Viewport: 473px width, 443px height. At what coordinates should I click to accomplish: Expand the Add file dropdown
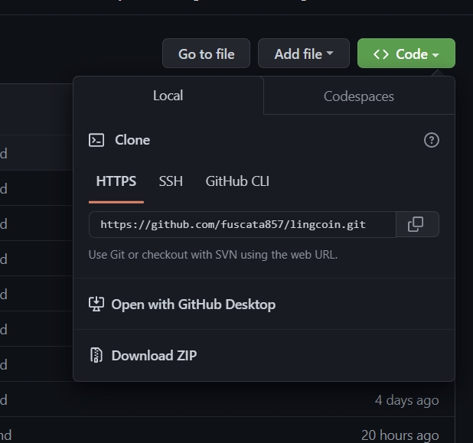(x=303, y=54)
